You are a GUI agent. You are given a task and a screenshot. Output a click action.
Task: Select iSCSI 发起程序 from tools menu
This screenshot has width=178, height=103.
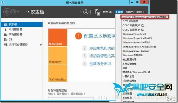coord(130,21)
